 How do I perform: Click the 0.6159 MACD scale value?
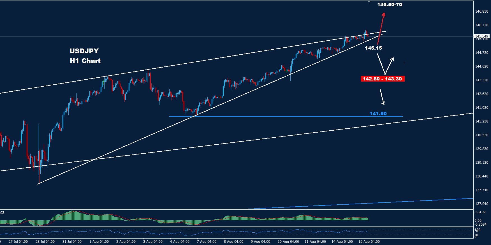pos(480,212)
